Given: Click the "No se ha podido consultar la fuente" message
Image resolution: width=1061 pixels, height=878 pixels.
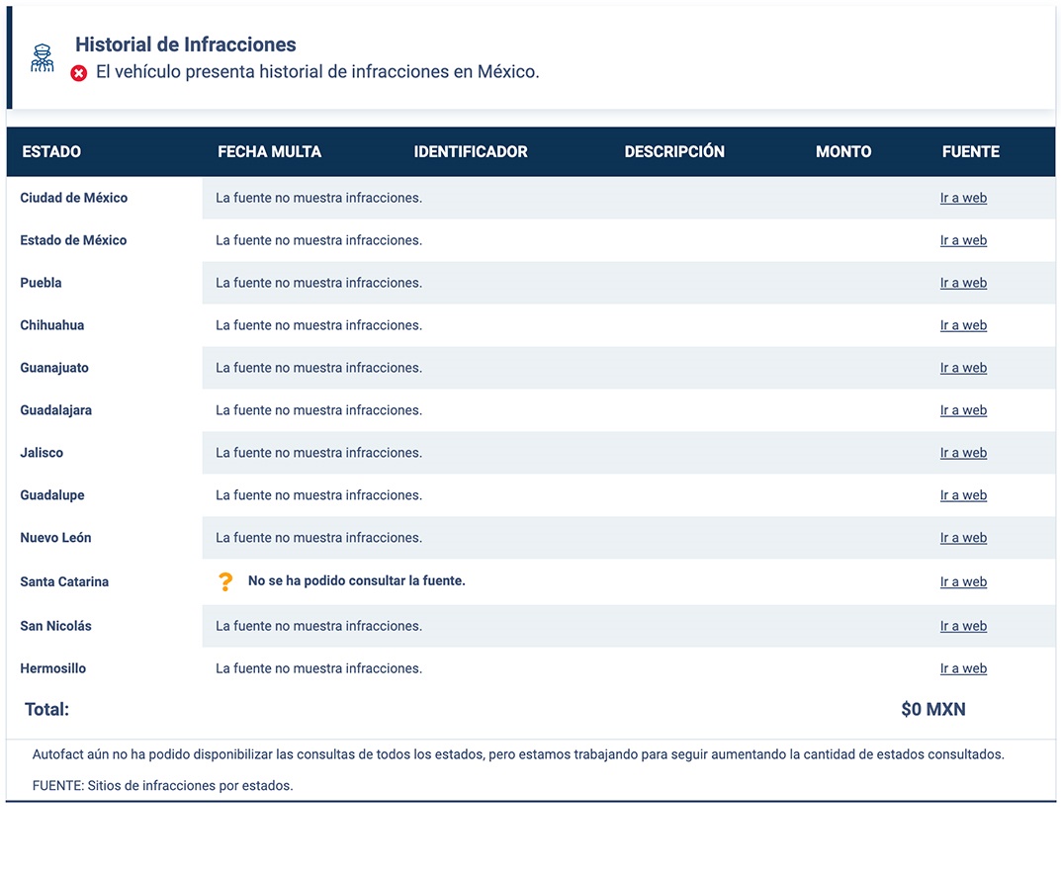Looking at the screenshot, I should click(x=356, y=581).
